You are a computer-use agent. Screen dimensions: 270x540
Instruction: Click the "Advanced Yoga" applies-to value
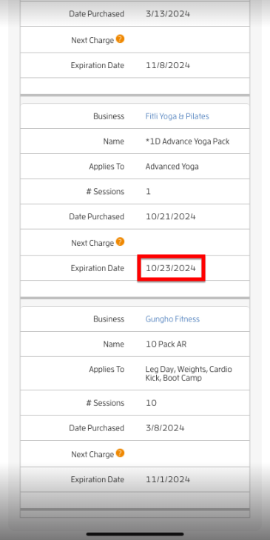pyautogui.click(x=172, y=167)
